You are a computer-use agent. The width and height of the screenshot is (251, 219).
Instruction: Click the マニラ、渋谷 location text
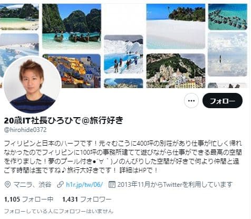[x=32, y=185]
